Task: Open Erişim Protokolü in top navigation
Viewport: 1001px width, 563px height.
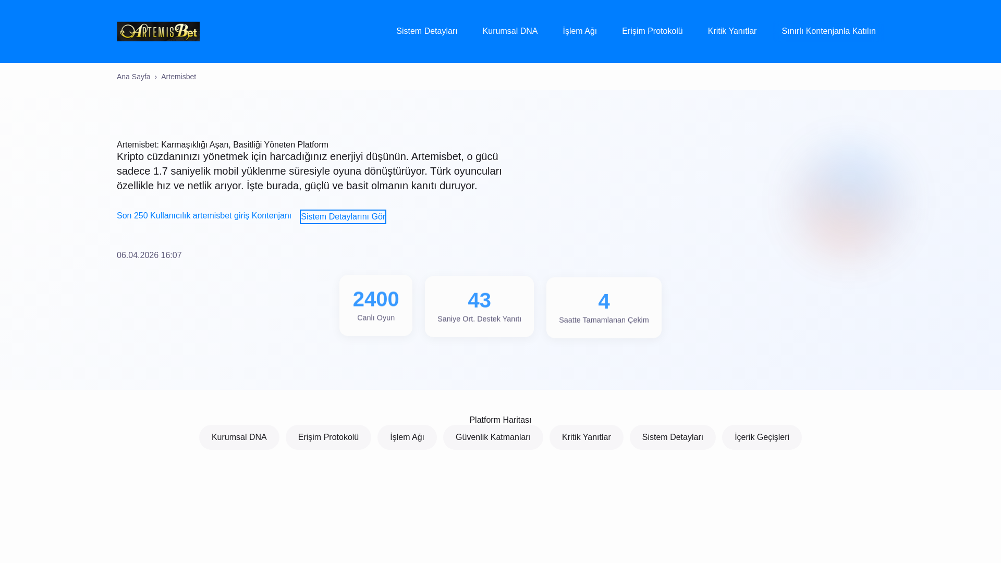Action: [x=652, y=31]
